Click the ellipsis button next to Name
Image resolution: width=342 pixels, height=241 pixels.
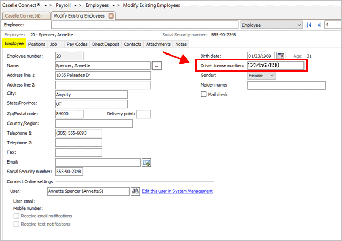(x=157, y=66)
